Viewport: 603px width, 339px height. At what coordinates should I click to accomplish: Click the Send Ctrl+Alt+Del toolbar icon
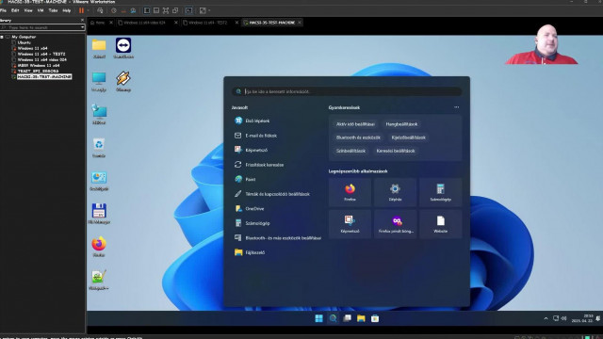pyautogui.click(x=100, y=10)
